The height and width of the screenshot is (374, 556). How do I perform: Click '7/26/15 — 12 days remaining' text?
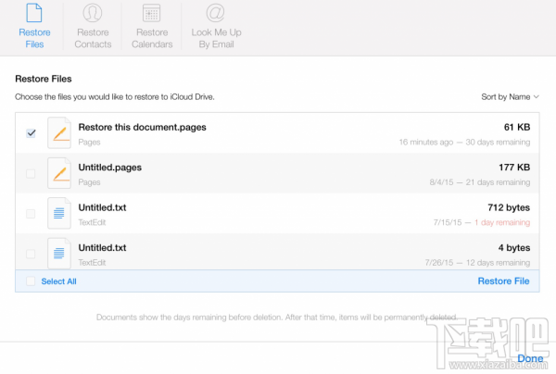pyautogui.click(x=477, y=262)
